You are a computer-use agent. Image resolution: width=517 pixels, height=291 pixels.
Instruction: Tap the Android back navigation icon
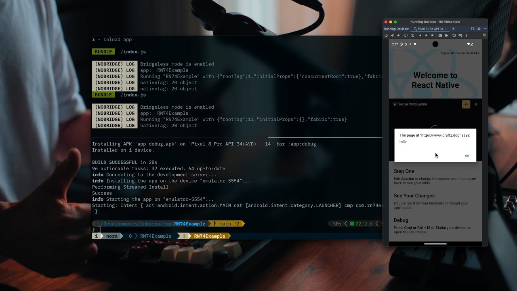tap(420, 35)
